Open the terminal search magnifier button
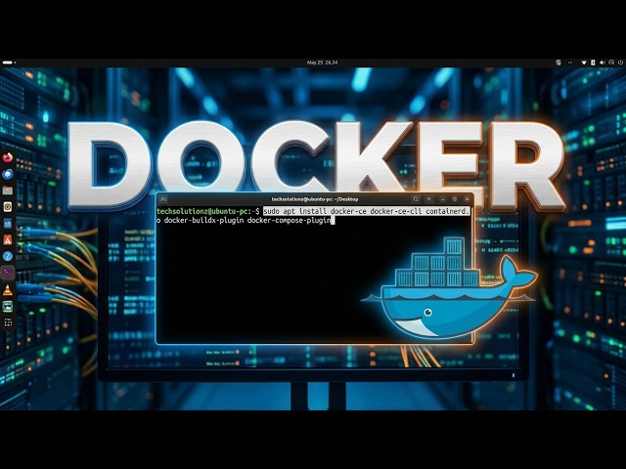Viewport: 626px width, 469px height. [416, 199]
